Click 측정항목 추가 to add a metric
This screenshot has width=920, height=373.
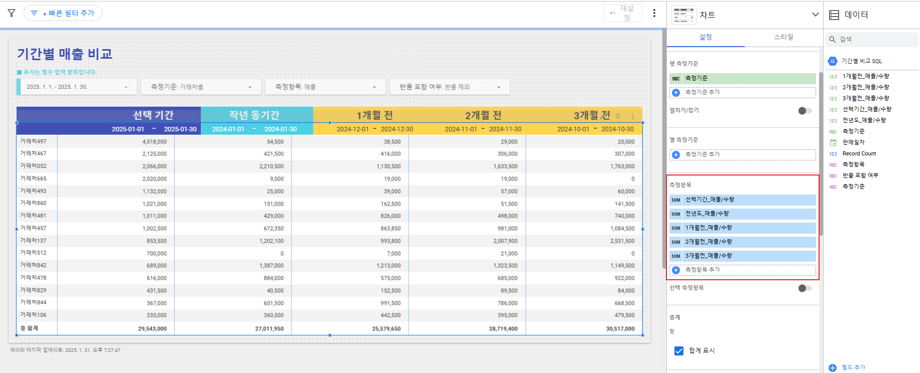(742, 270)
